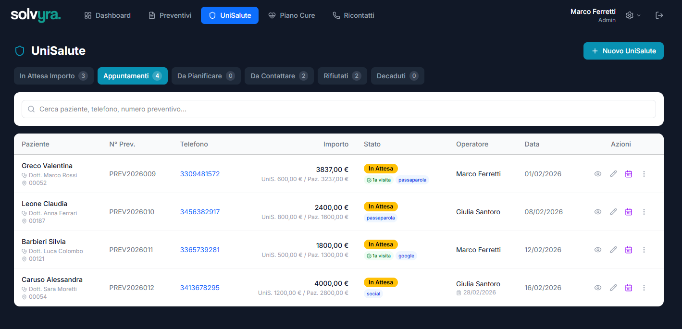Click the shield icon next to UniSalute title
The height and width of the screenshot is (329, 682).
click(19, 51)
